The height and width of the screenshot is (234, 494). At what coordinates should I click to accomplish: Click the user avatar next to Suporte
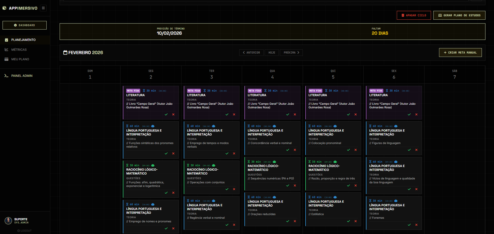click(x=8, y=220)
